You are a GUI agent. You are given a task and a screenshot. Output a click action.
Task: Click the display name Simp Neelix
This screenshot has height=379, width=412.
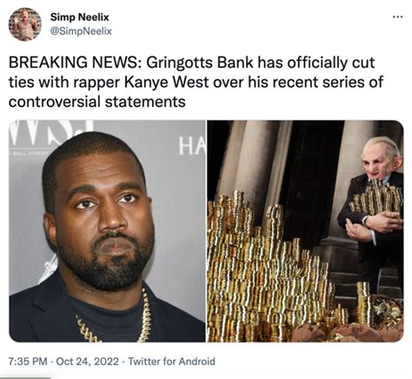tap(80, 17)
